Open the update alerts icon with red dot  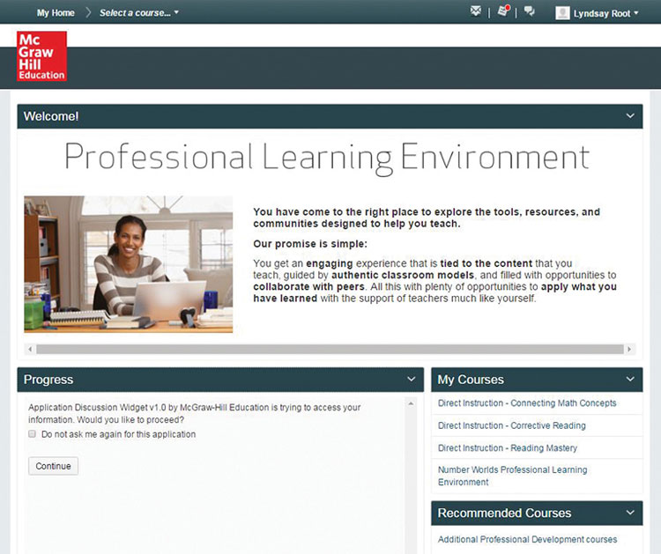click(503, 11)
